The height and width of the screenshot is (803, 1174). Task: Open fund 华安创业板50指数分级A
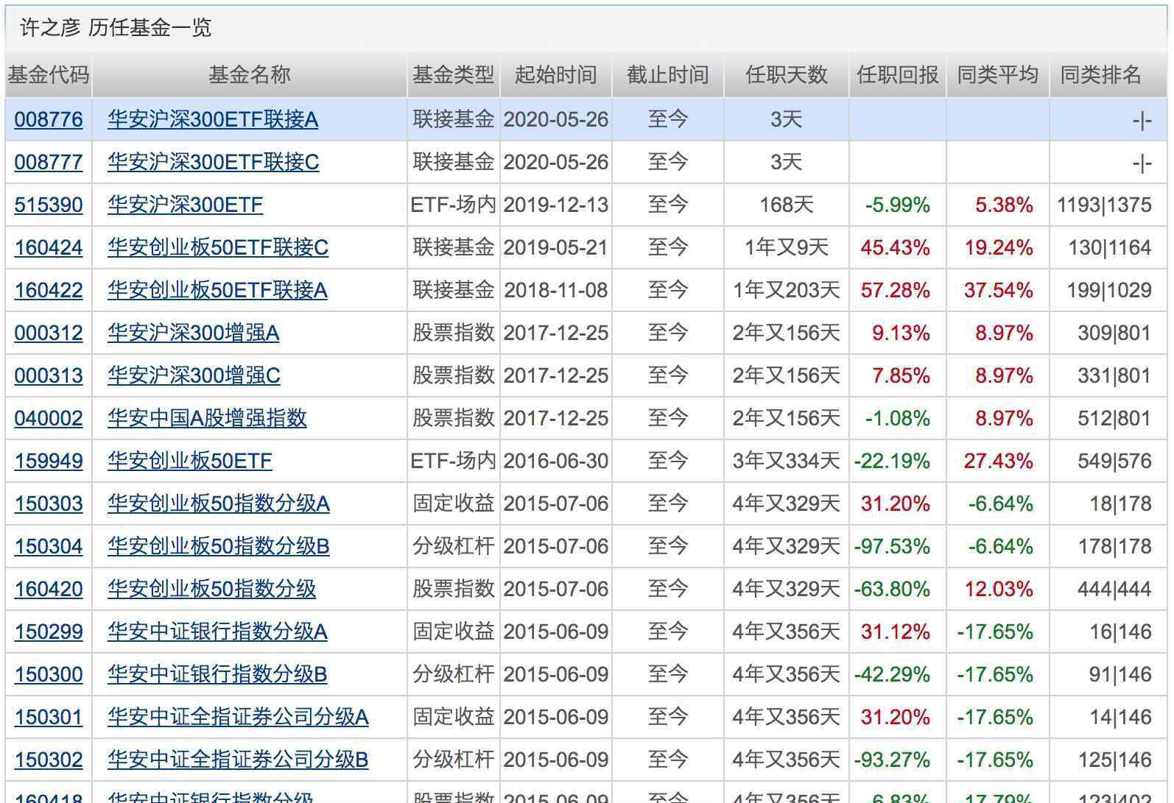pos(219,503)
